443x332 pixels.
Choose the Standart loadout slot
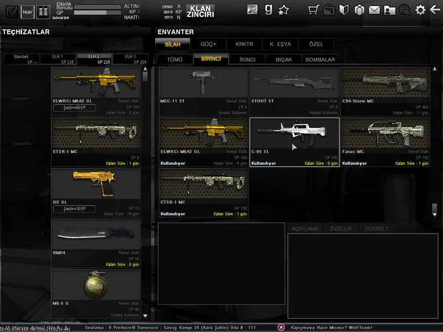point(22,59)
